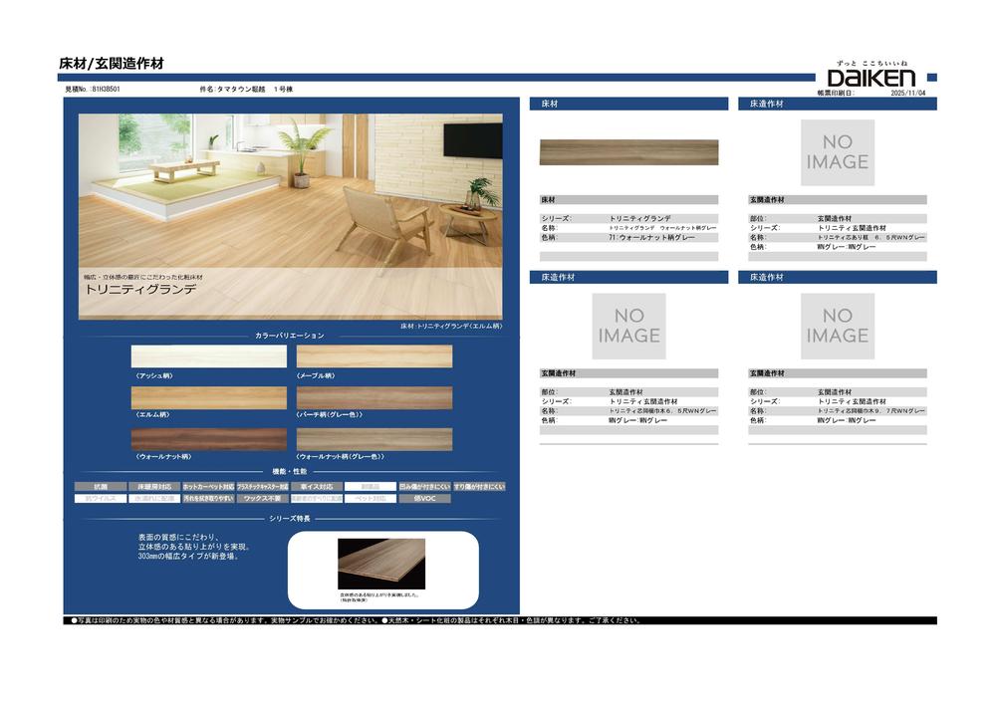Click the ホットカーペット対応 badge
Image resolution: width=995 pixels, height=704 pixels.
(x=208, y=487)
